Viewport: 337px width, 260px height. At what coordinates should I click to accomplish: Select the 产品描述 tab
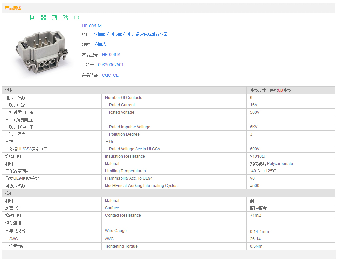[13, 8]
